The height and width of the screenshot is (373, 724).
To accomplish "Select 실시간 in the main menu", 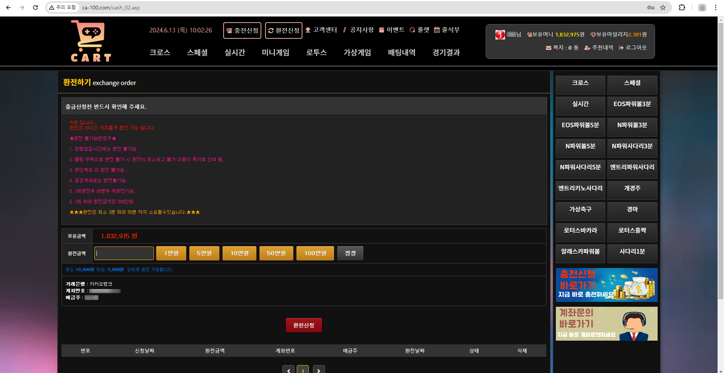I will 235,53.
